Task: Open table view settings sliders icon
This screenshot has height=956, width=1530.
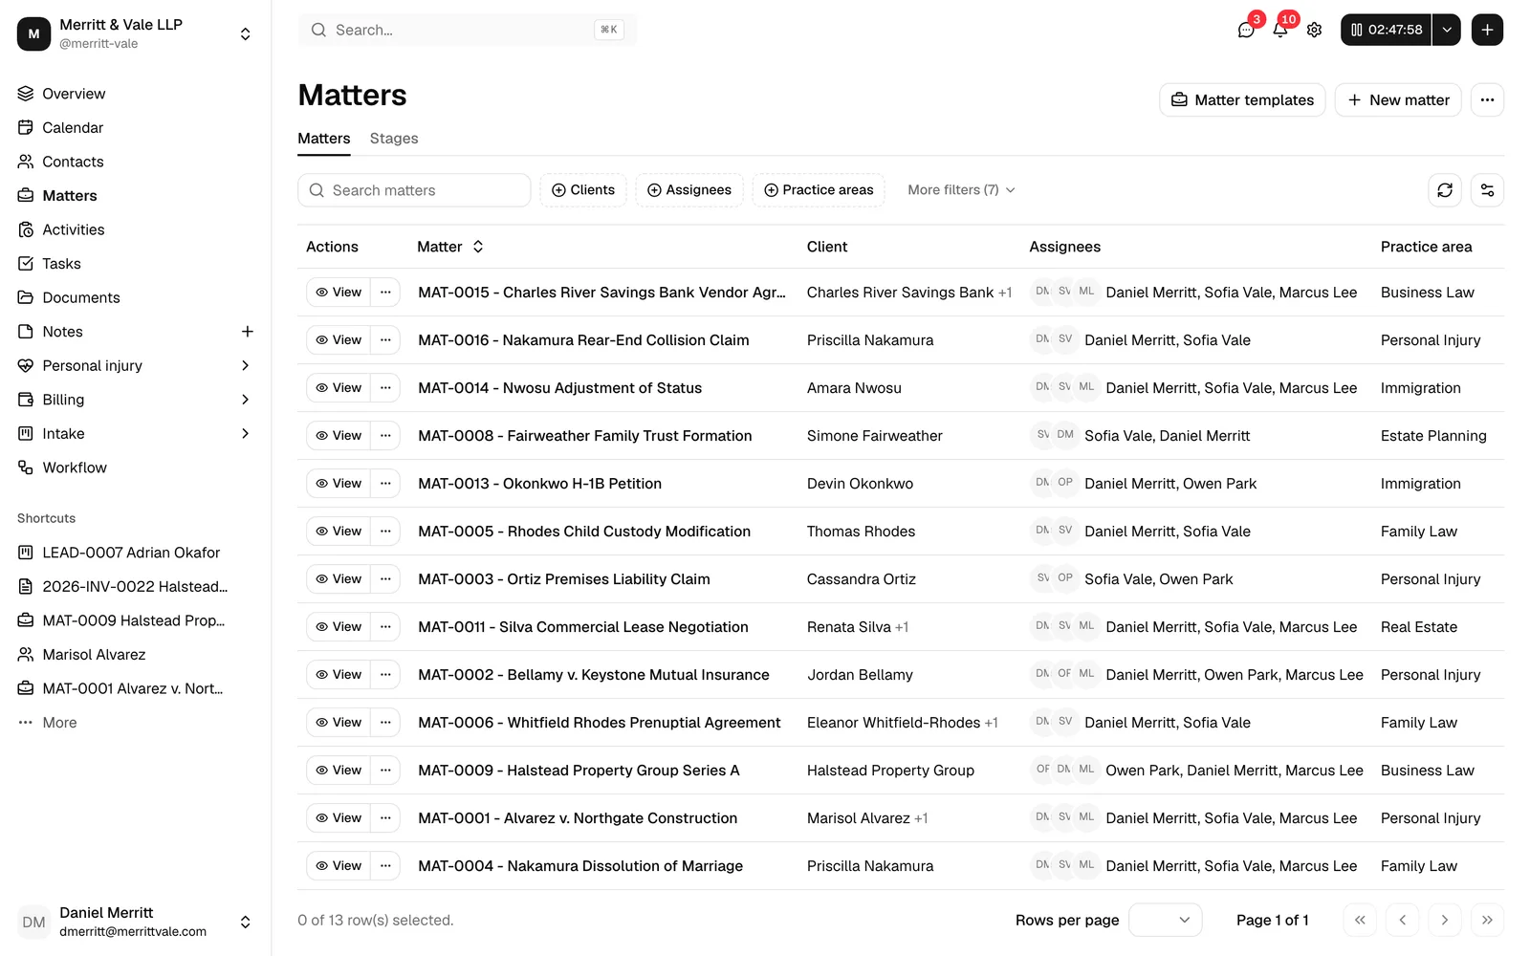Action: pos(1487,190)
